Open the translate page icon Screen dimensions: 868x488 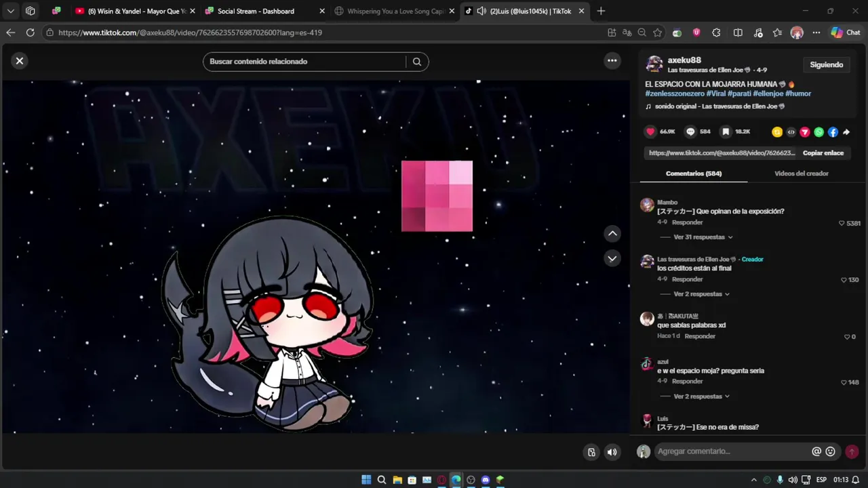627,33
